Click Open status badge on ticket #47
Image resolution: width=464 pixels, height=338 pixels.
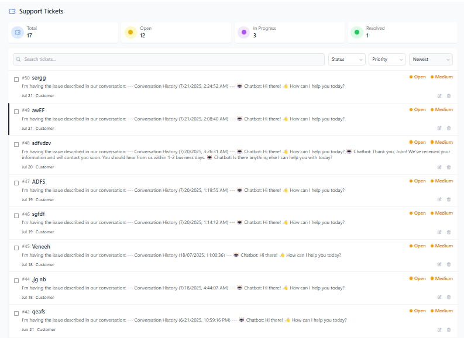[x=418, y=181]
